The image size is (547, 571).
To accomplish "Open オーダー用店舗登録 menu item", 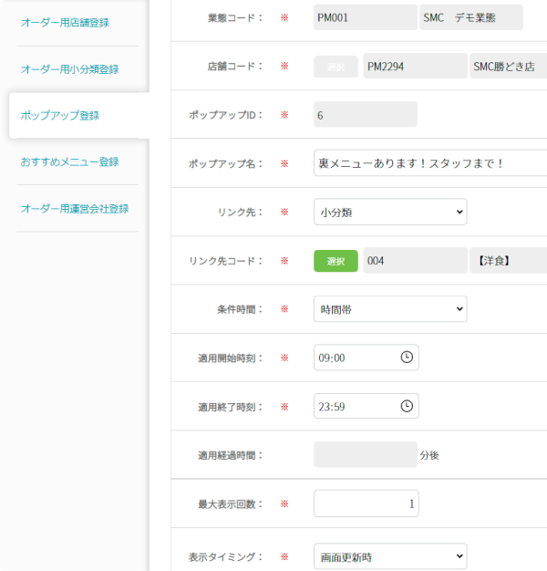I will pos(65,22).
